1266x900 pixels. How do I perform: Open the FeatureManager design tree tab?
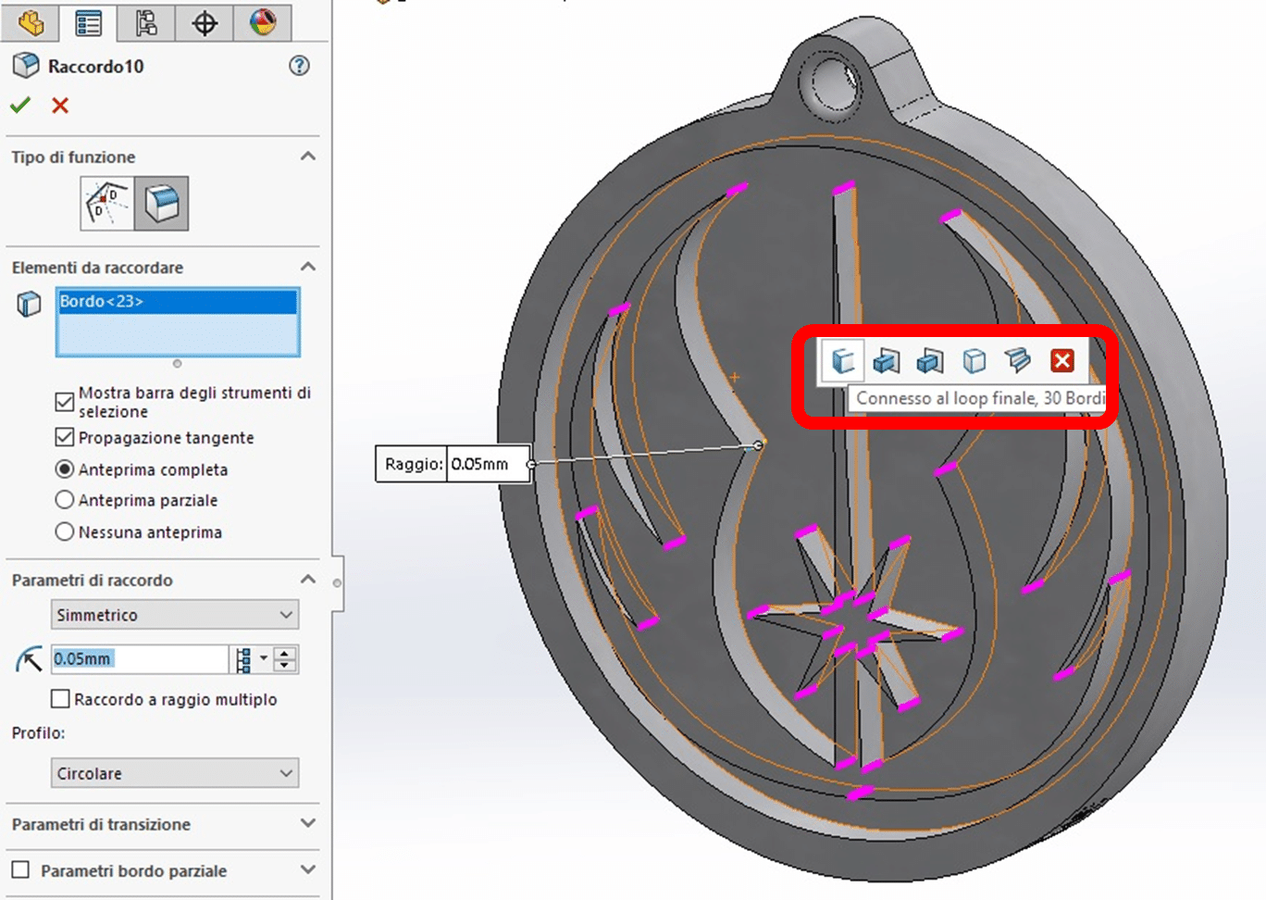tap(31, 23)
